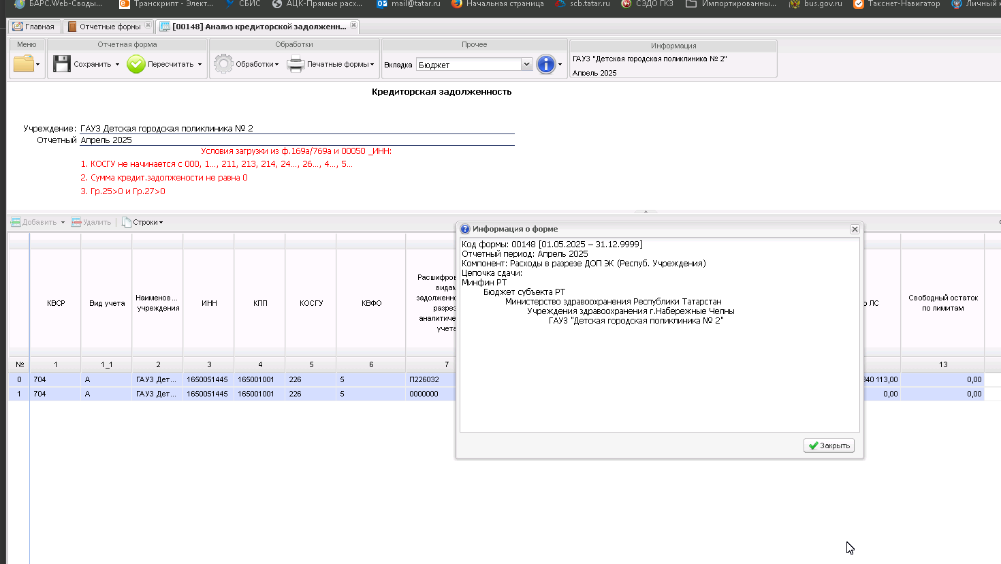1001x564 pixels.
Task: Click КВСР value 704 in row 1
Action: pyautogui.click(x=55, y=394)
